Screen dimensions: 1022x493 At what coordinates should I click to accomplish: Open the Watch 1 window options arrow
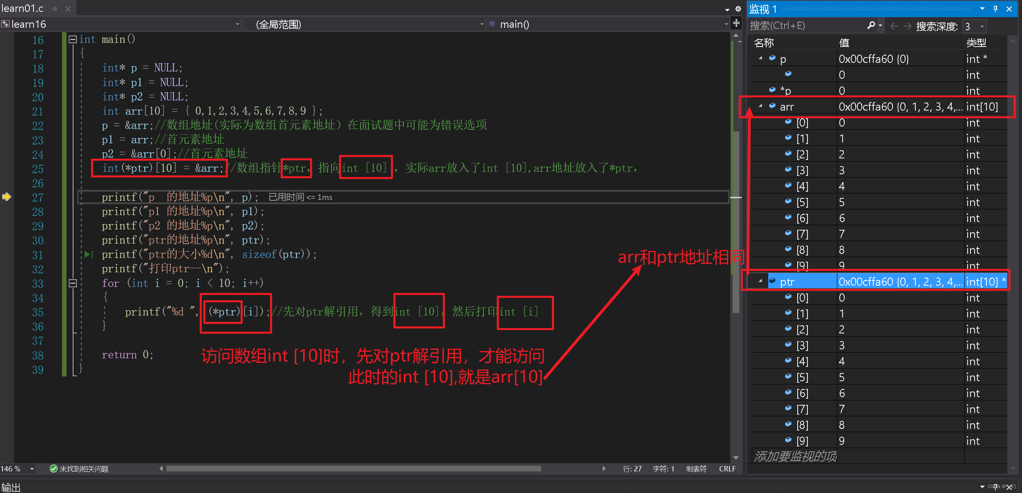coord(982,9)
